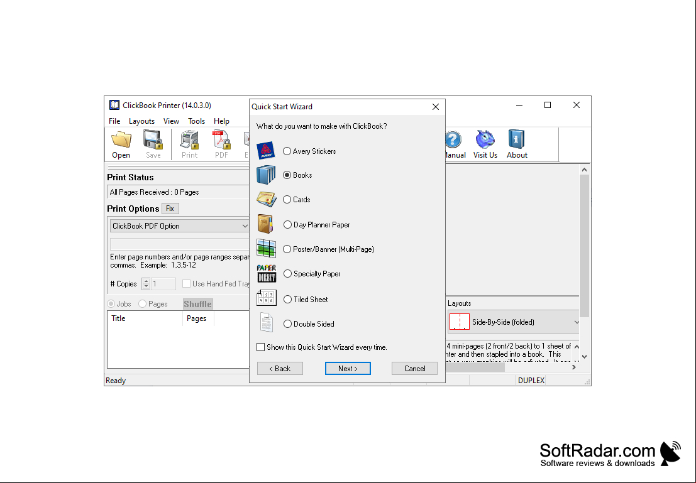Screen dimensions: 696x483
Task: Click the Back button in wizard
Action: point(280,369)
